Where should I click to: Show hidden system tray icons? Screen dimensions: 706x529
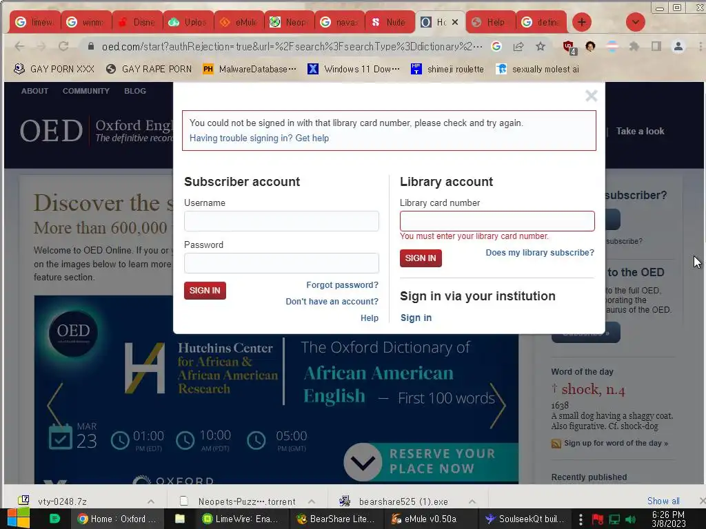(581, 519)
